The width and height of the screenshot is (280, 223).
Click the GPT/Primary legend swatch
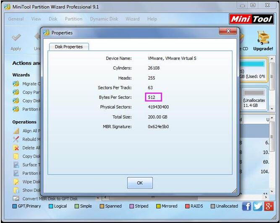pos(14,206)
